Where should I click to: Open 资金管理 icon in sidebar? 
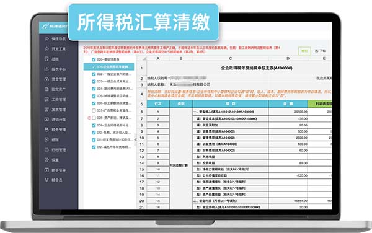coord(46,79)
